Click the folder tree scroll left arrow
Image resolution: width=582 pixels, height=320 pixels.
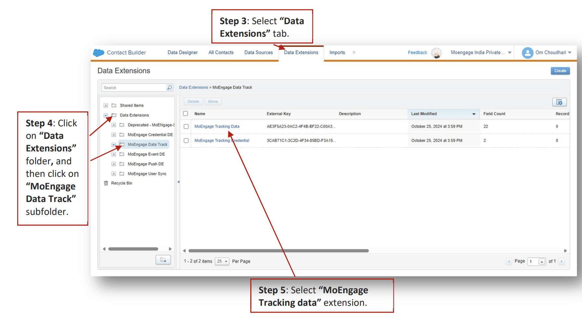click(x=104, y=249)
